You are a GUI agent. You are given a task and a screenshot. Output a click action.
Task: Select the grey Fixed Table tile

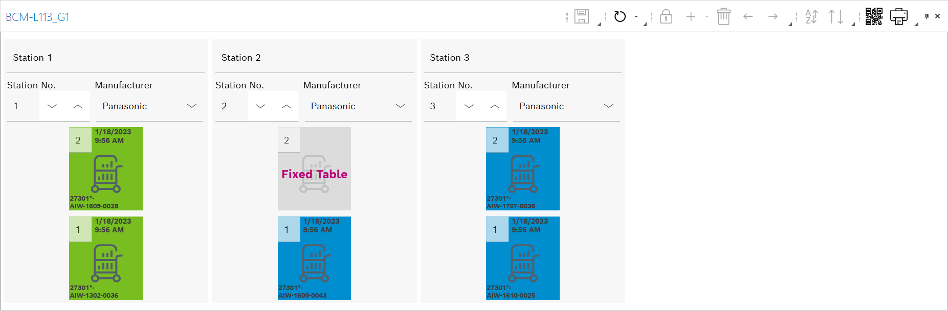[x=314, y=169]
